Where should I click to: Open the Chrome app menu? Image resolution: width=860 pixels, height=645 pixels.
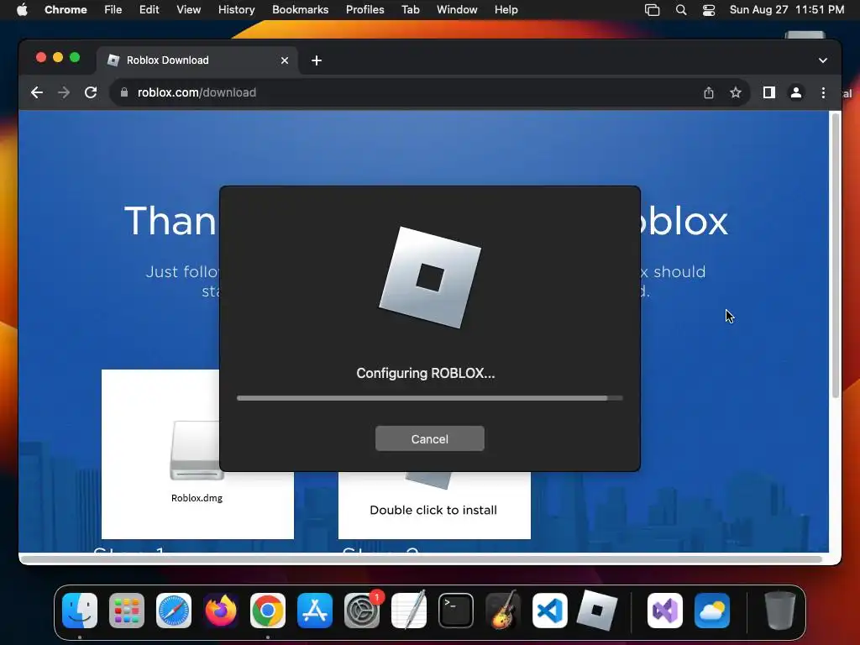[66, 10]
